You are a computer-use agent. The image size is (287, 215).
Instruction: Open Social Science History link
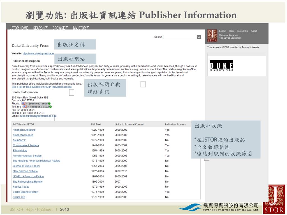[x=26, y=192]
